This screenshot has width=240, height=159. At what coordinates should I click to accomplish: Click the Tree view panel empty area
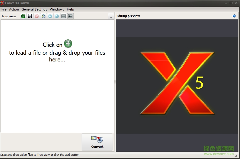57,102
